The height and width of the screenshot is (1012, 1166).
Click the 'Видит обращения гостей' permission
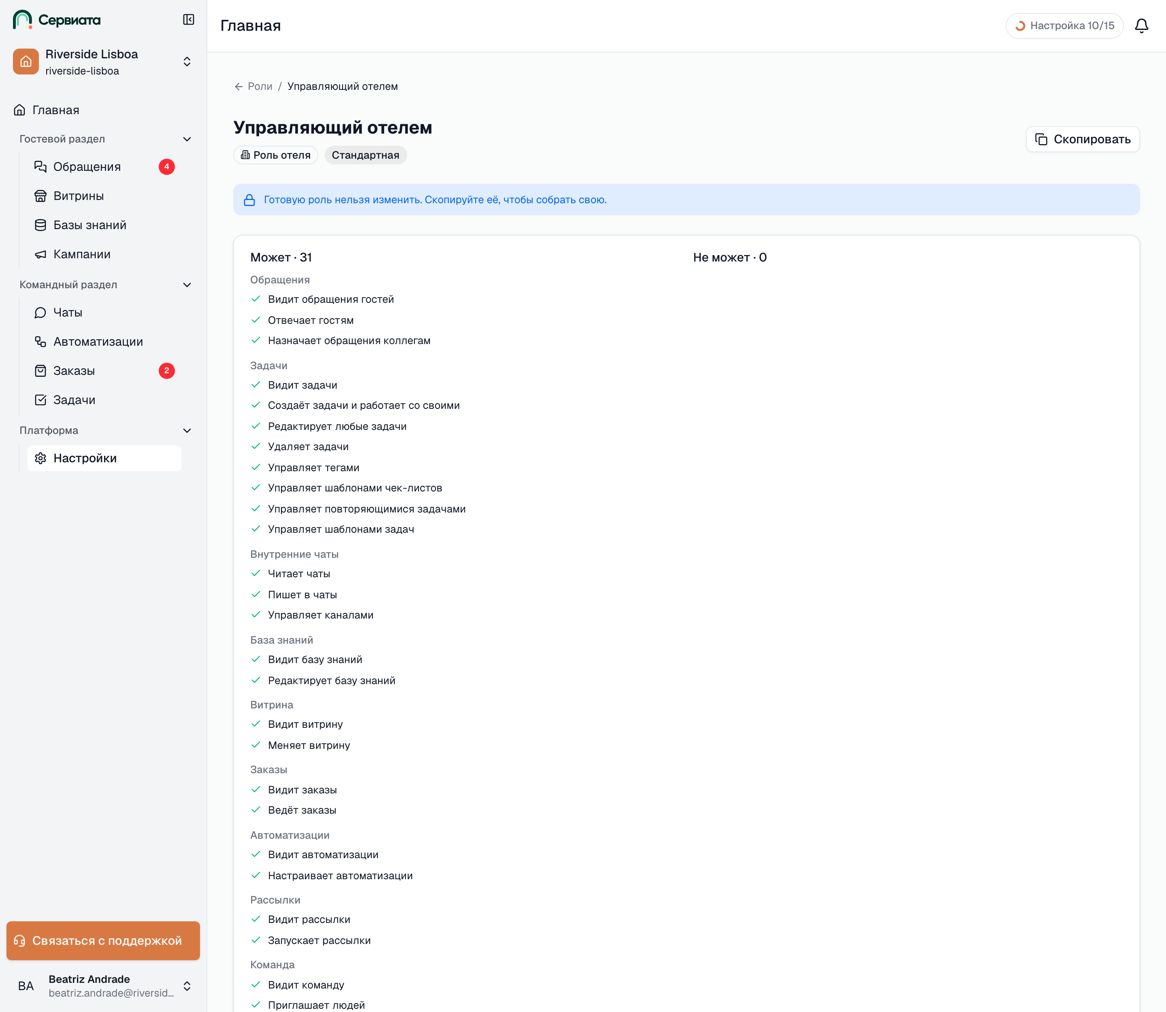click(330, 299)
